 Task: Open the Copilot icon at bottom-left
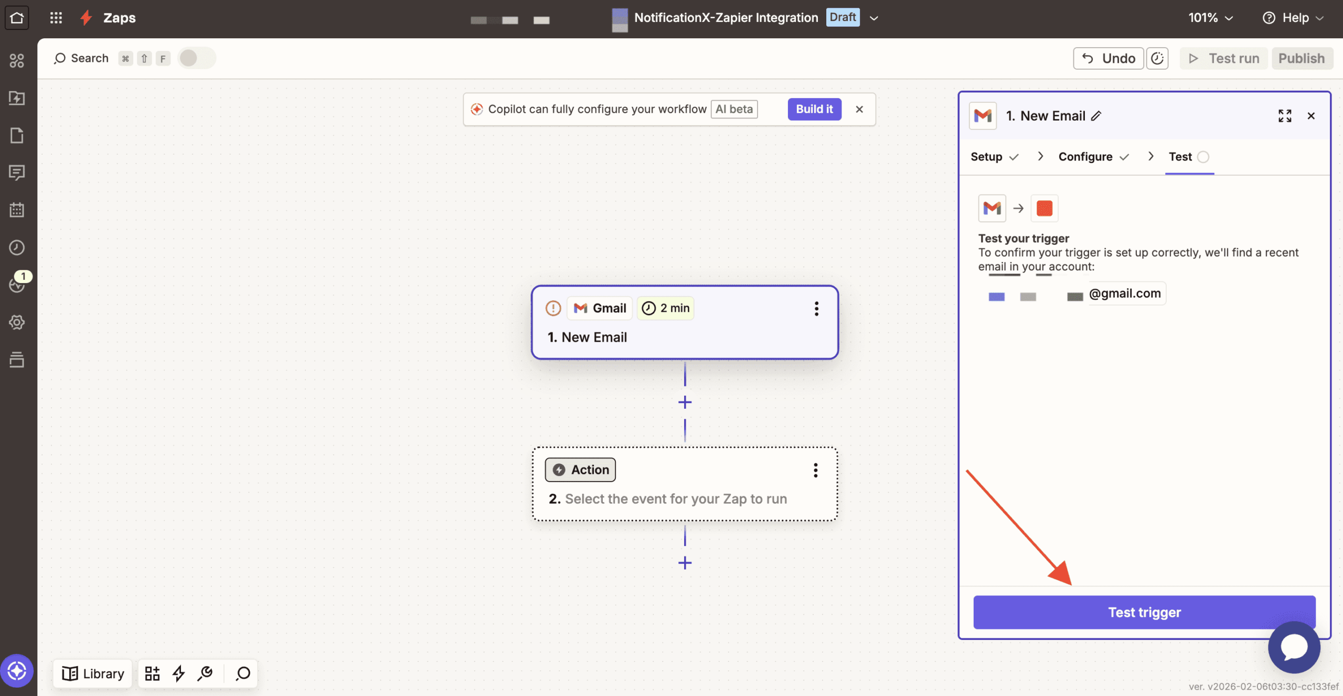click(x=17, y=671)
